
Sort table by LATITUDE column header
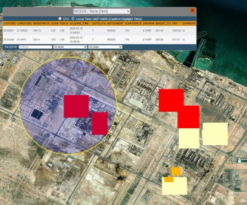pos(9,23)
